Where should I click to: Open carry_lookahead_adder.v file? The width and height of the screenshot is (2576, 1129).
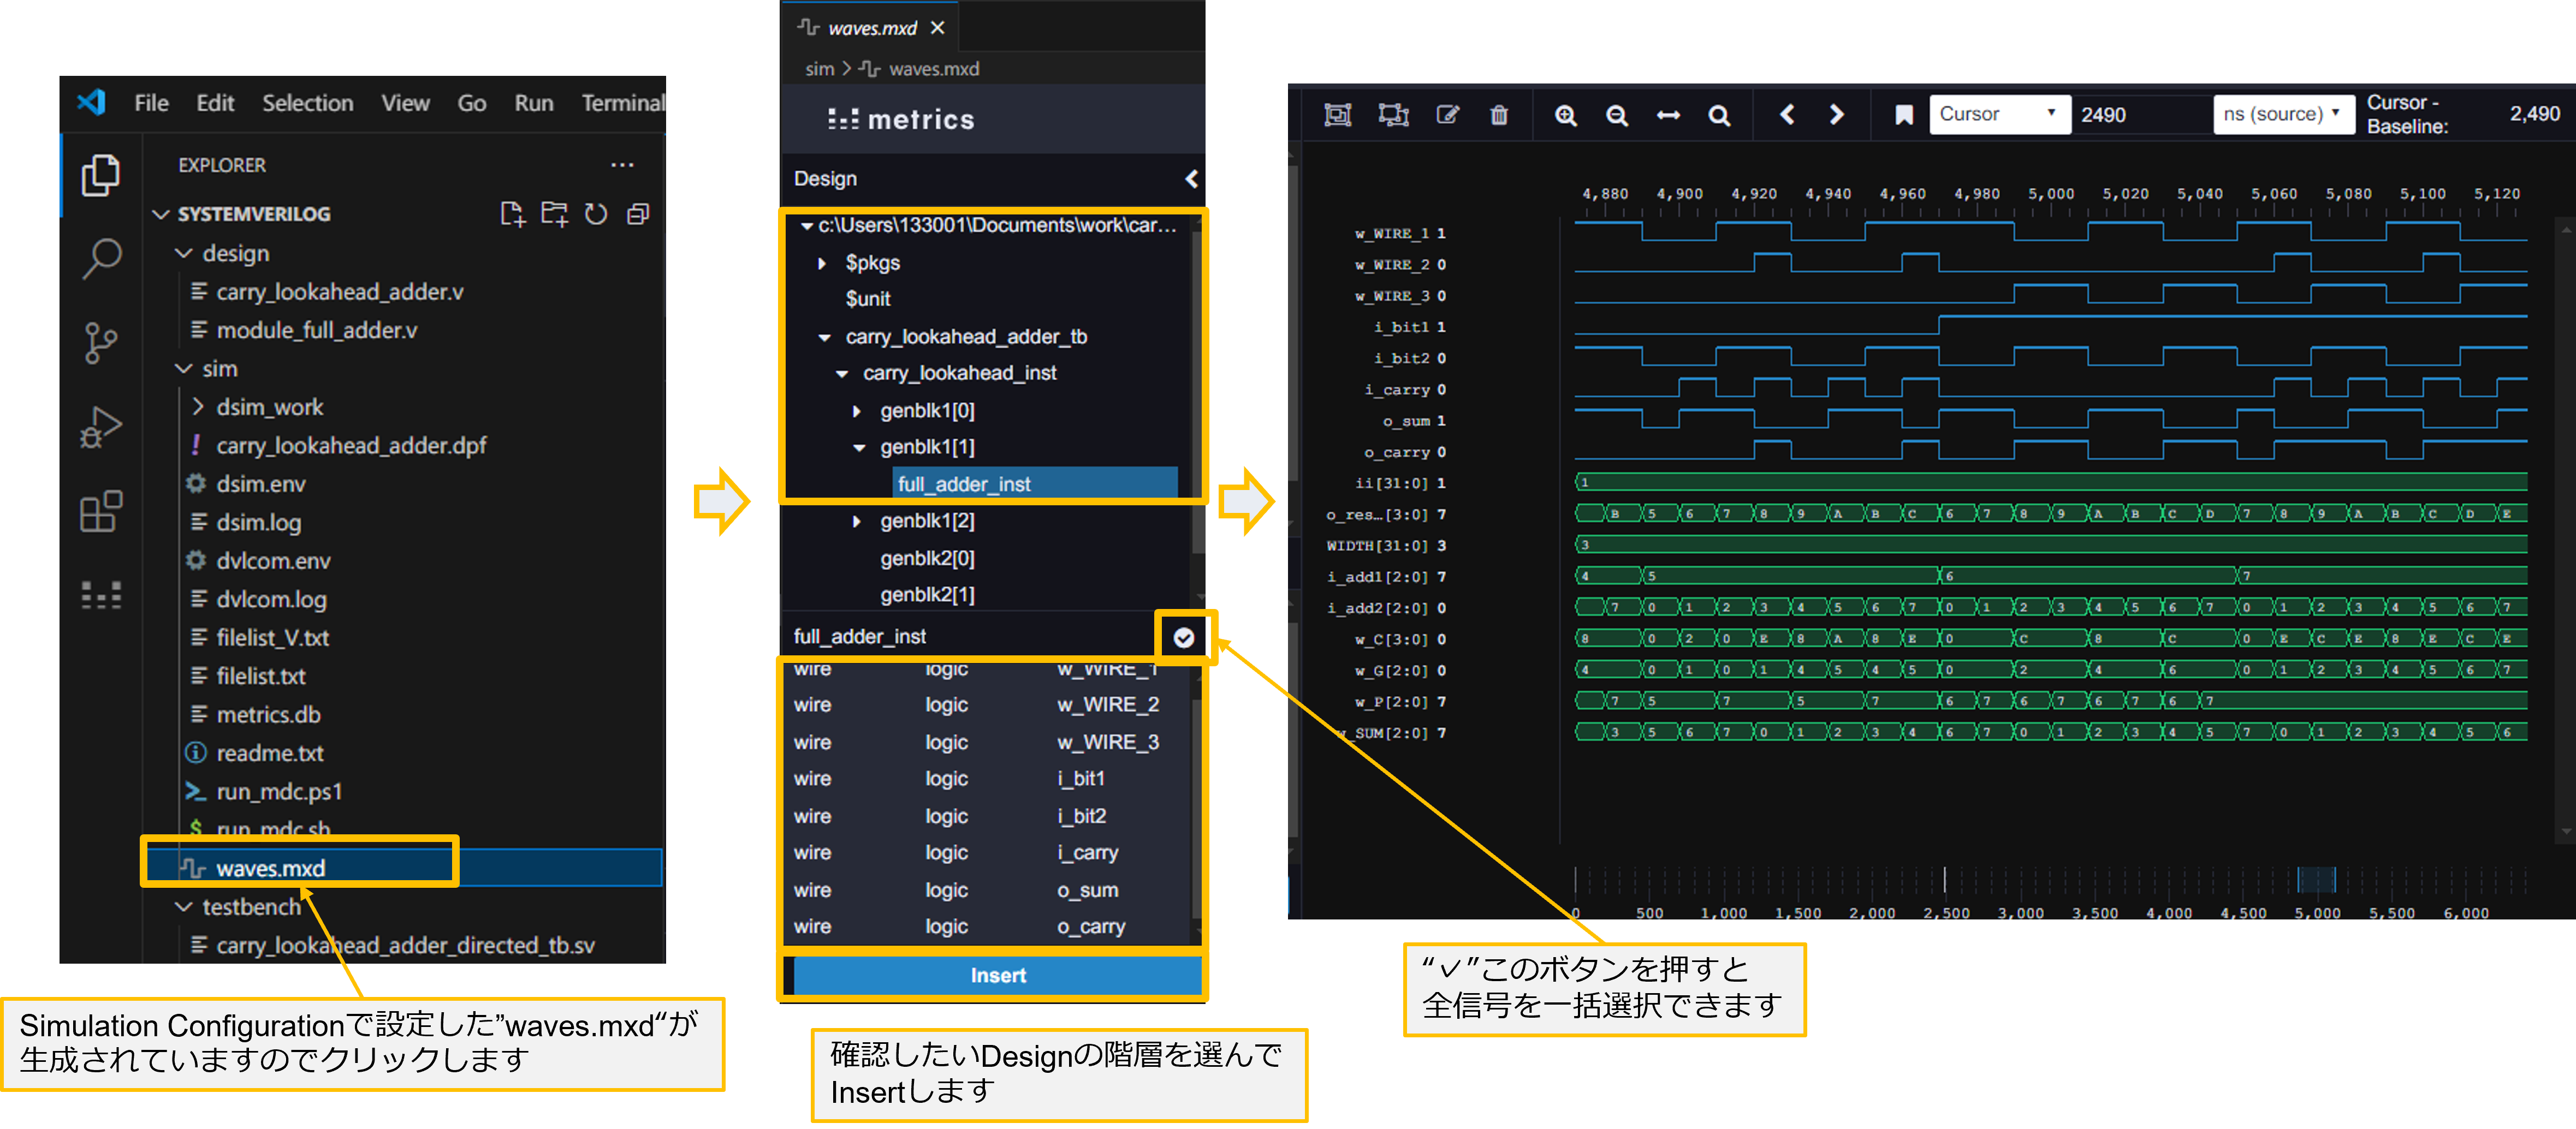pos(339,292)
